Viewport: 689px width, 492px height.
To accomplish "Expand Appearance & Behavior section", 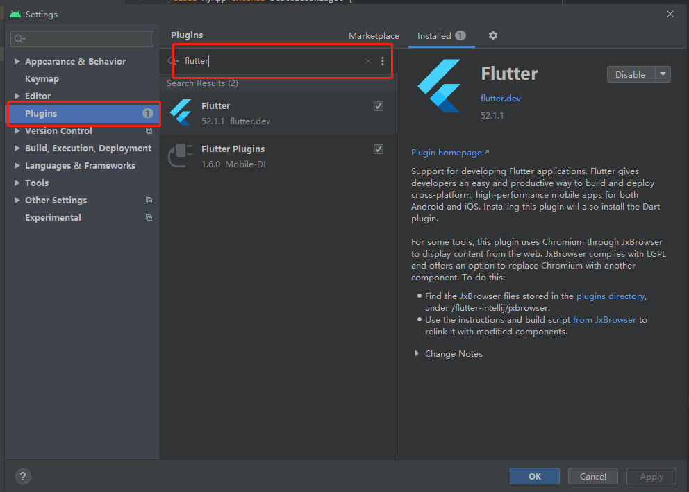I will 17,62.
